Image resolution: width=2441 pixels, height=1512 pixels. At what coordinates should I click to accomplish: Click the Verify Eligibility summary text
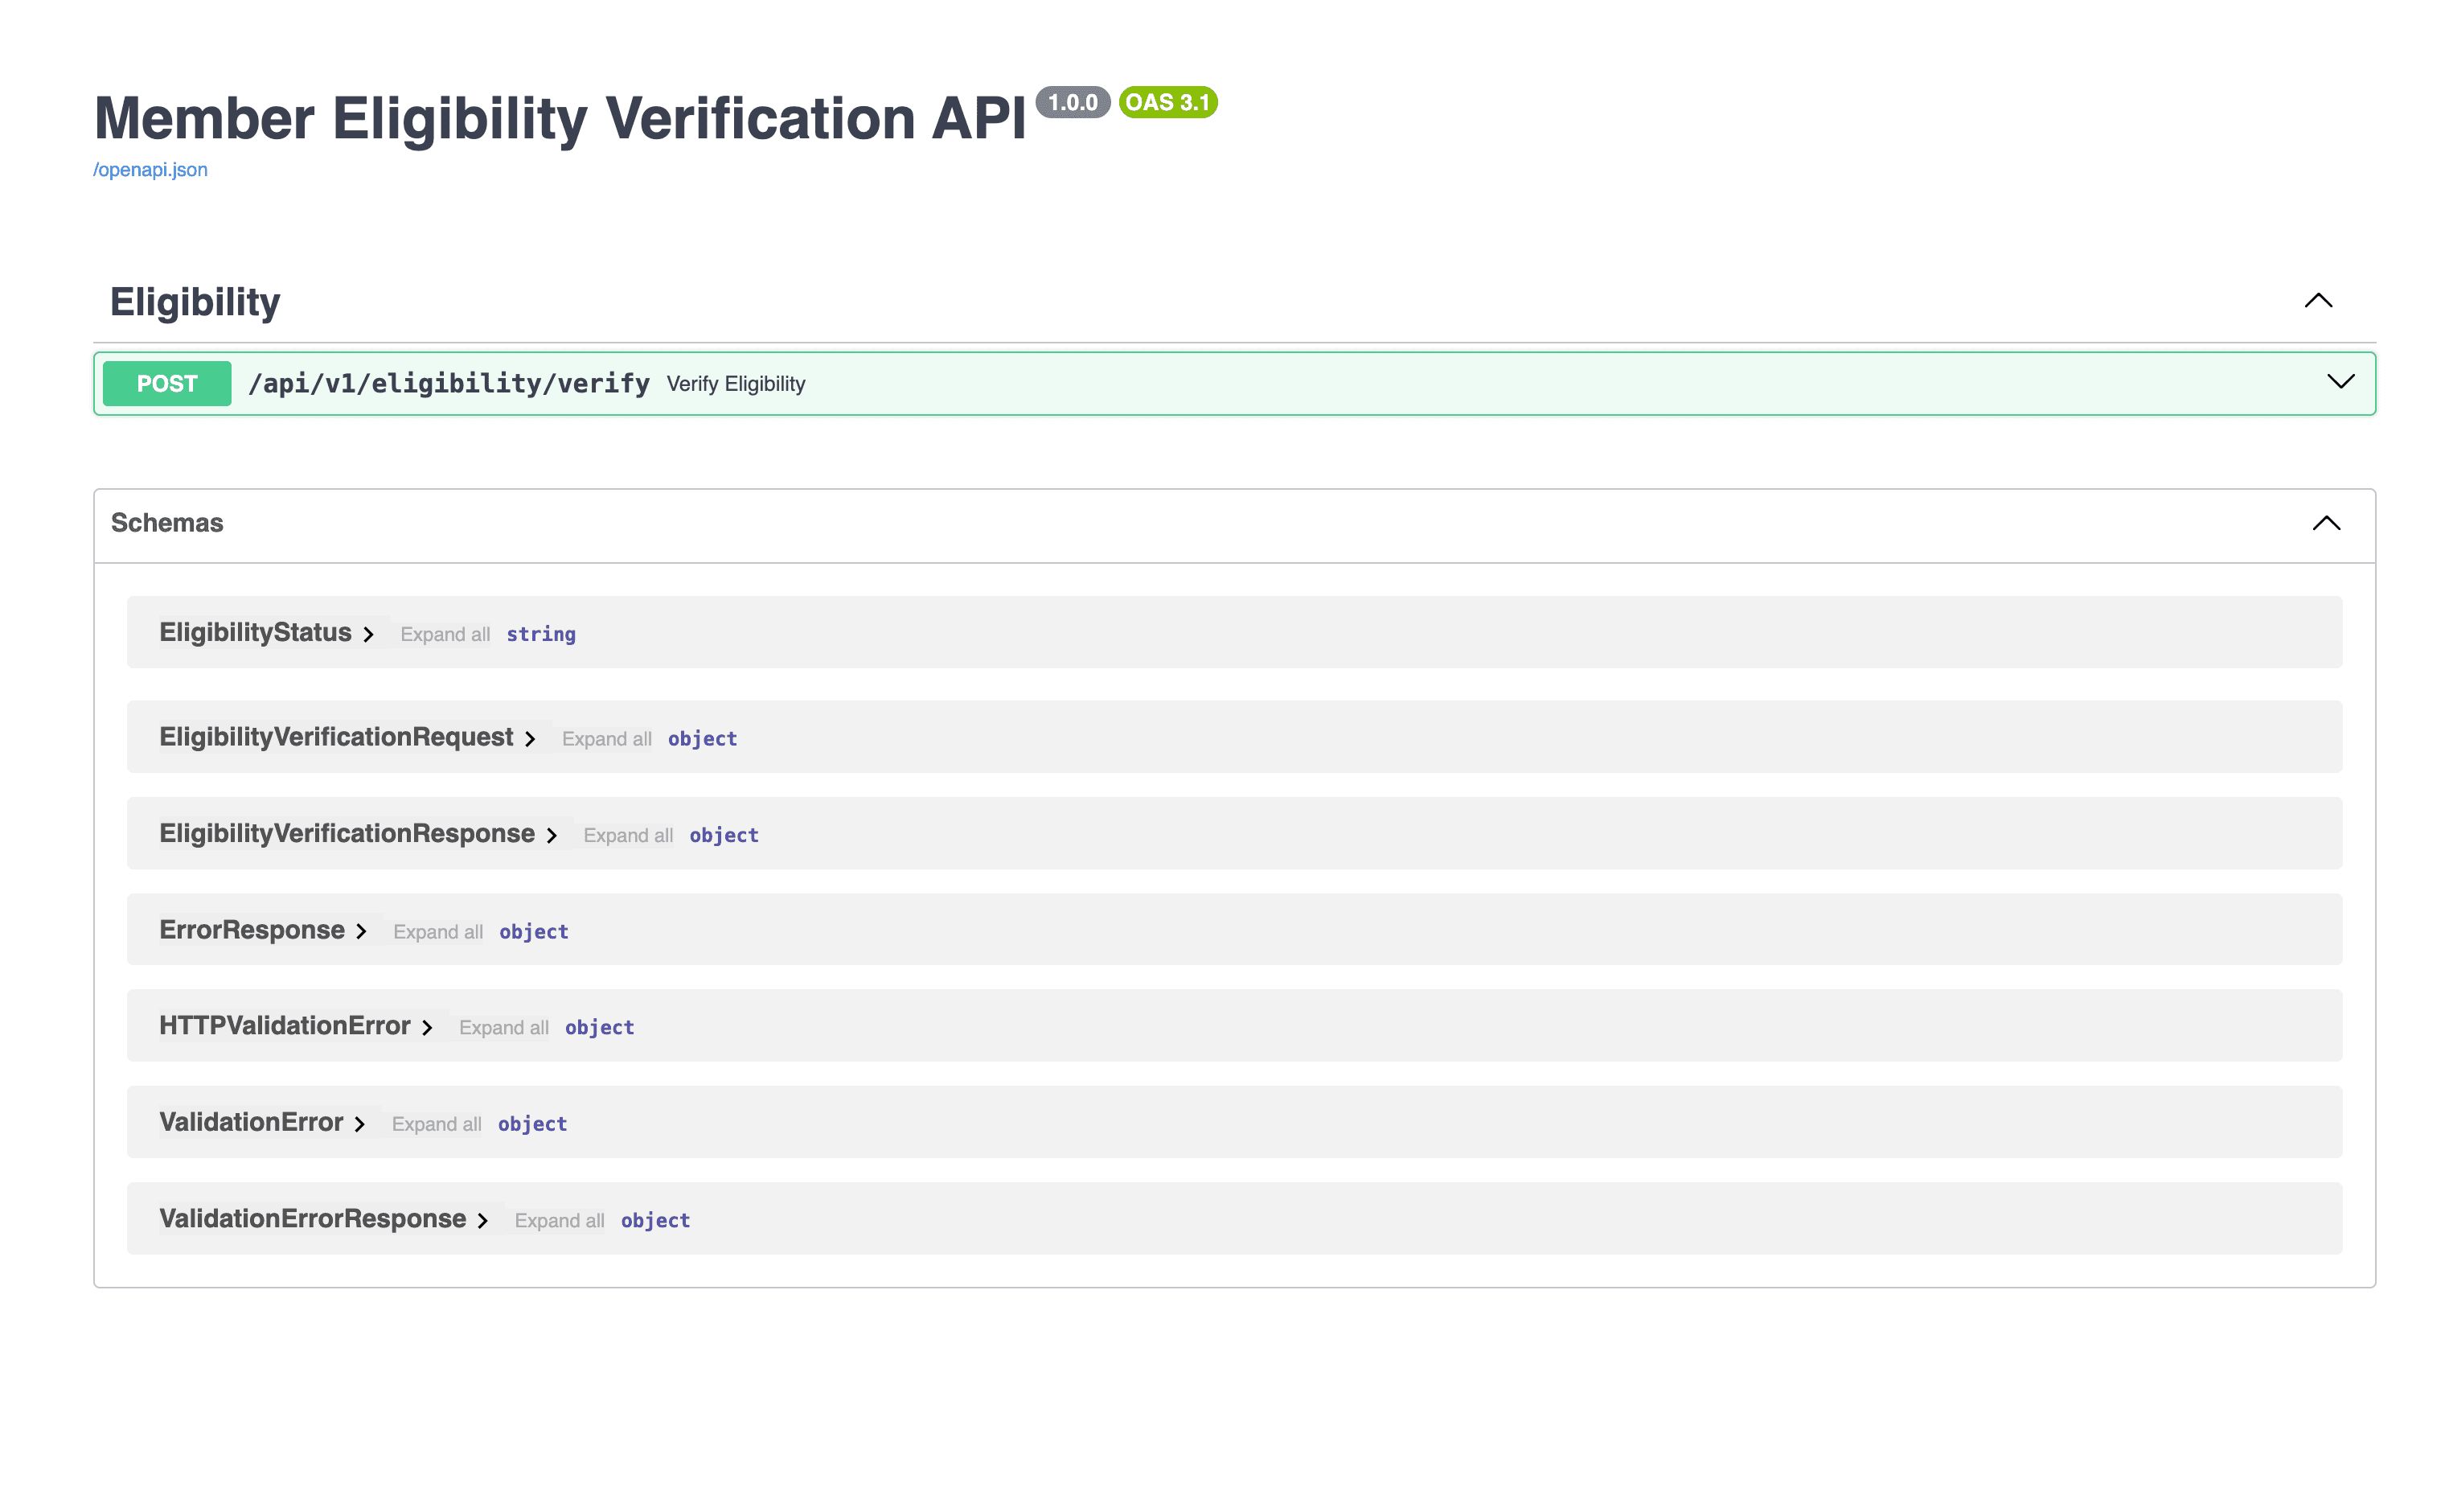coord(736,384)
